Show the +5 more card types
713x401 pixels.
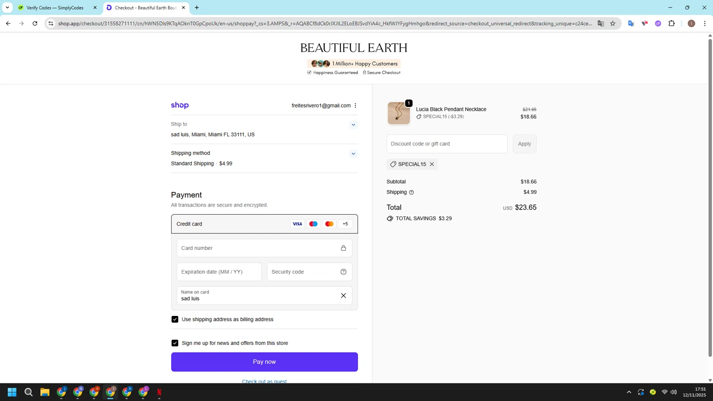click(x=345, y=224)
